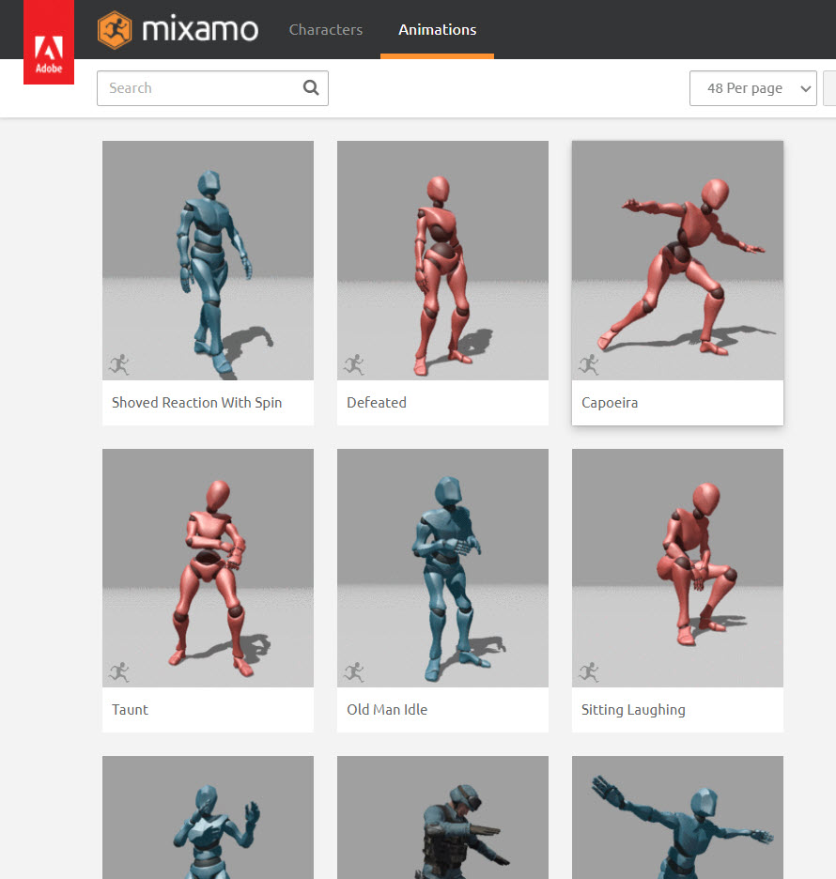This screenshot has height=879, width=836.
Task: Click the 'Capoeira' label text
Action: click(x=610, y=403)
